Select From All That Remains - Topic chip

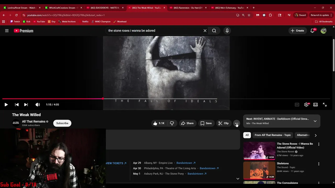273,135
